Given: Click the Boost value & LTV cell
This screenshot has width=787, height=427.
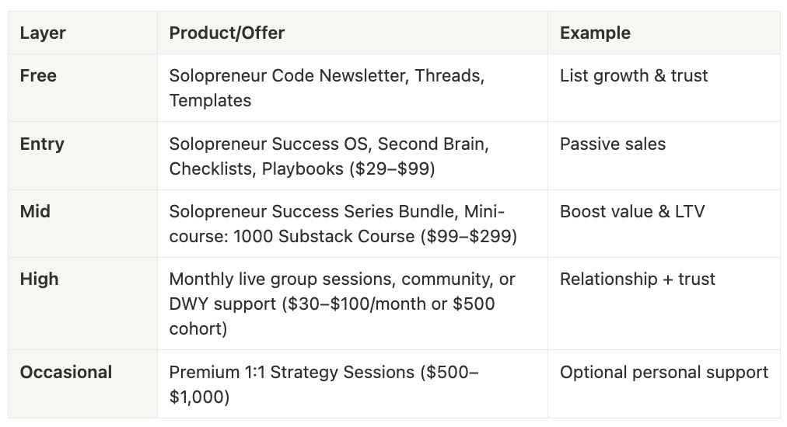Looking at the screenshot, I should (x=663, y=224).
